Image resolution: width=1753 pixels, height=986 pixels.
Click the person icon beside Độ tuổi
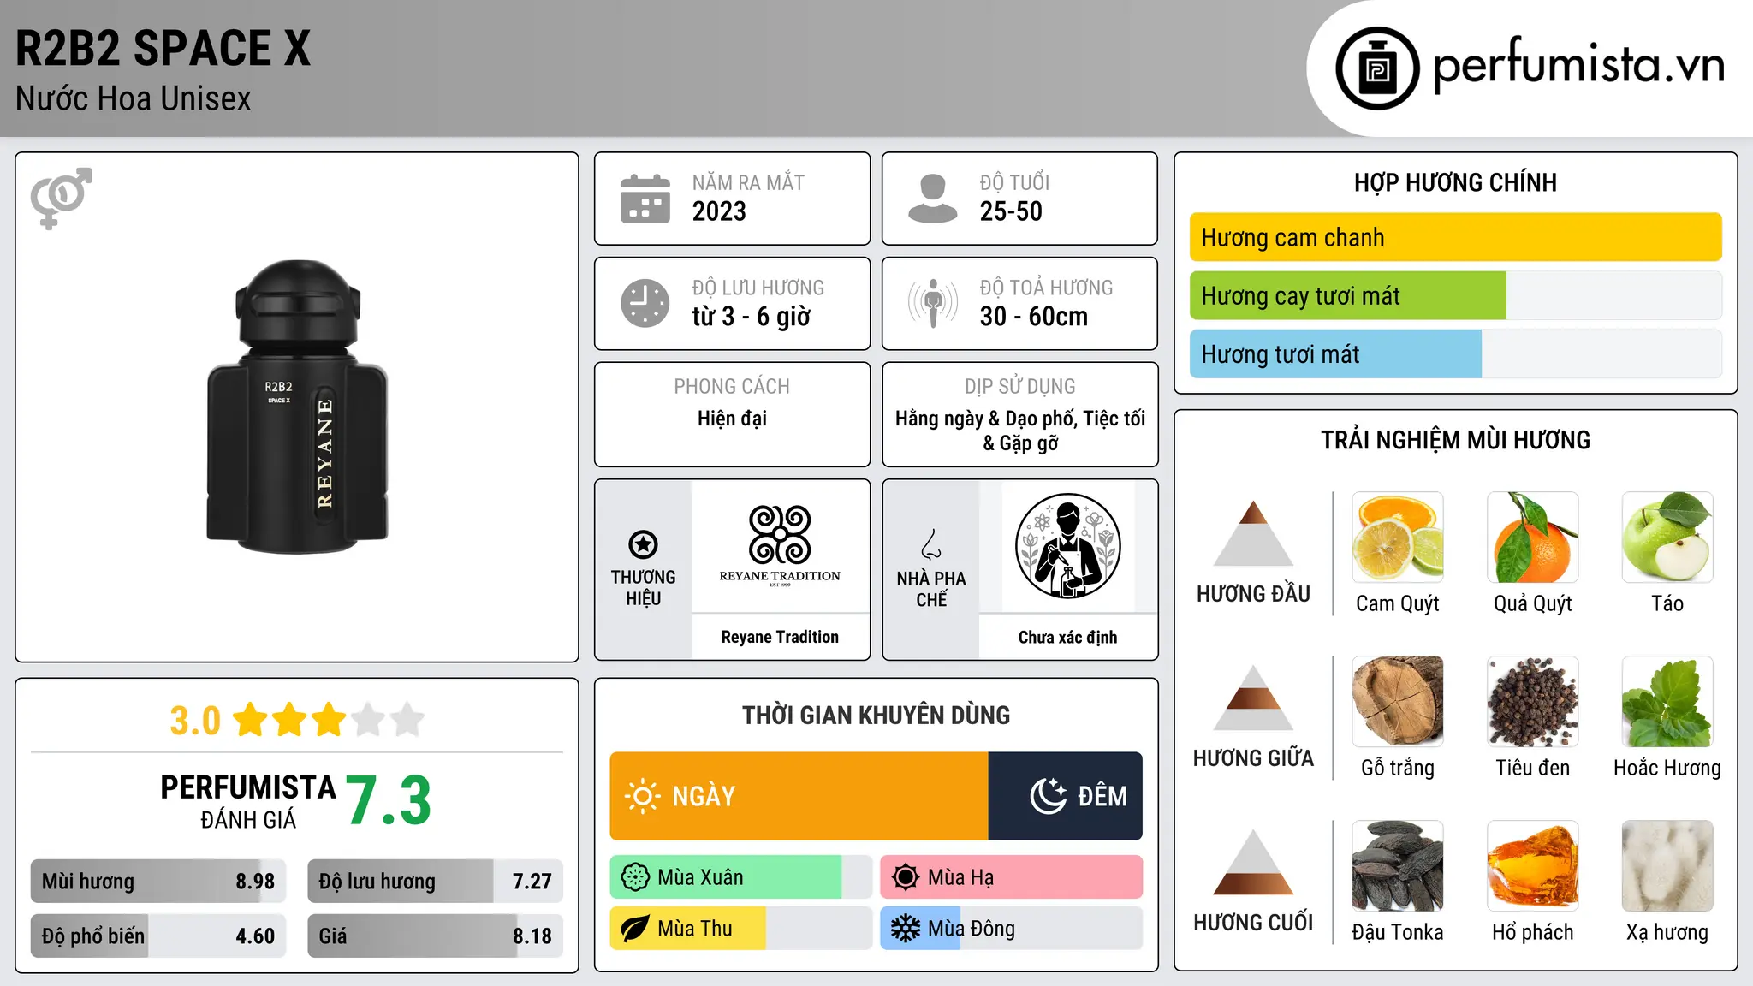pyautogui.click(x=933, y=199)
